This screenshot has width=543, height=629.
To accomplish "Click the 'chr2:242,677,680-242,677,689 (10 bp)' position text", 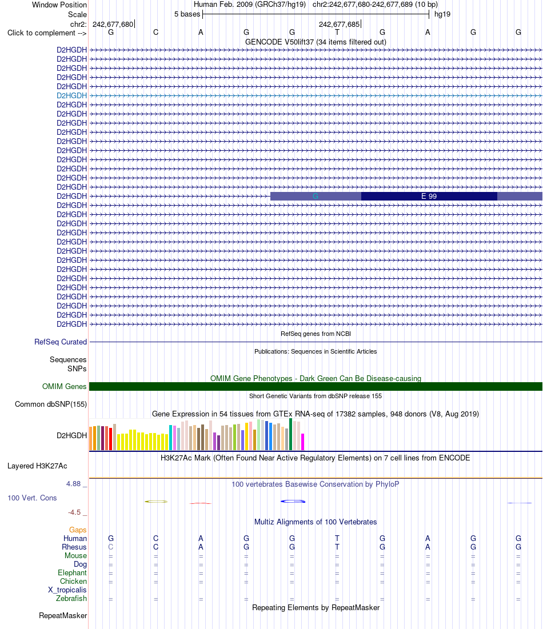I will click(376, 5).
